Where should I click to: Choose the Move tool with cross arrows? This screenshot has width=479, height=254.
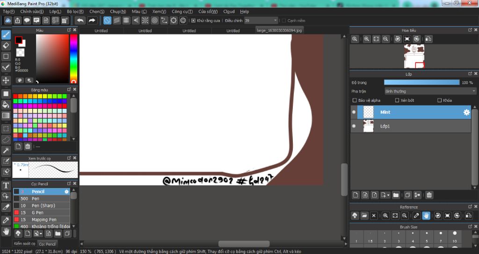click(6, 80)
